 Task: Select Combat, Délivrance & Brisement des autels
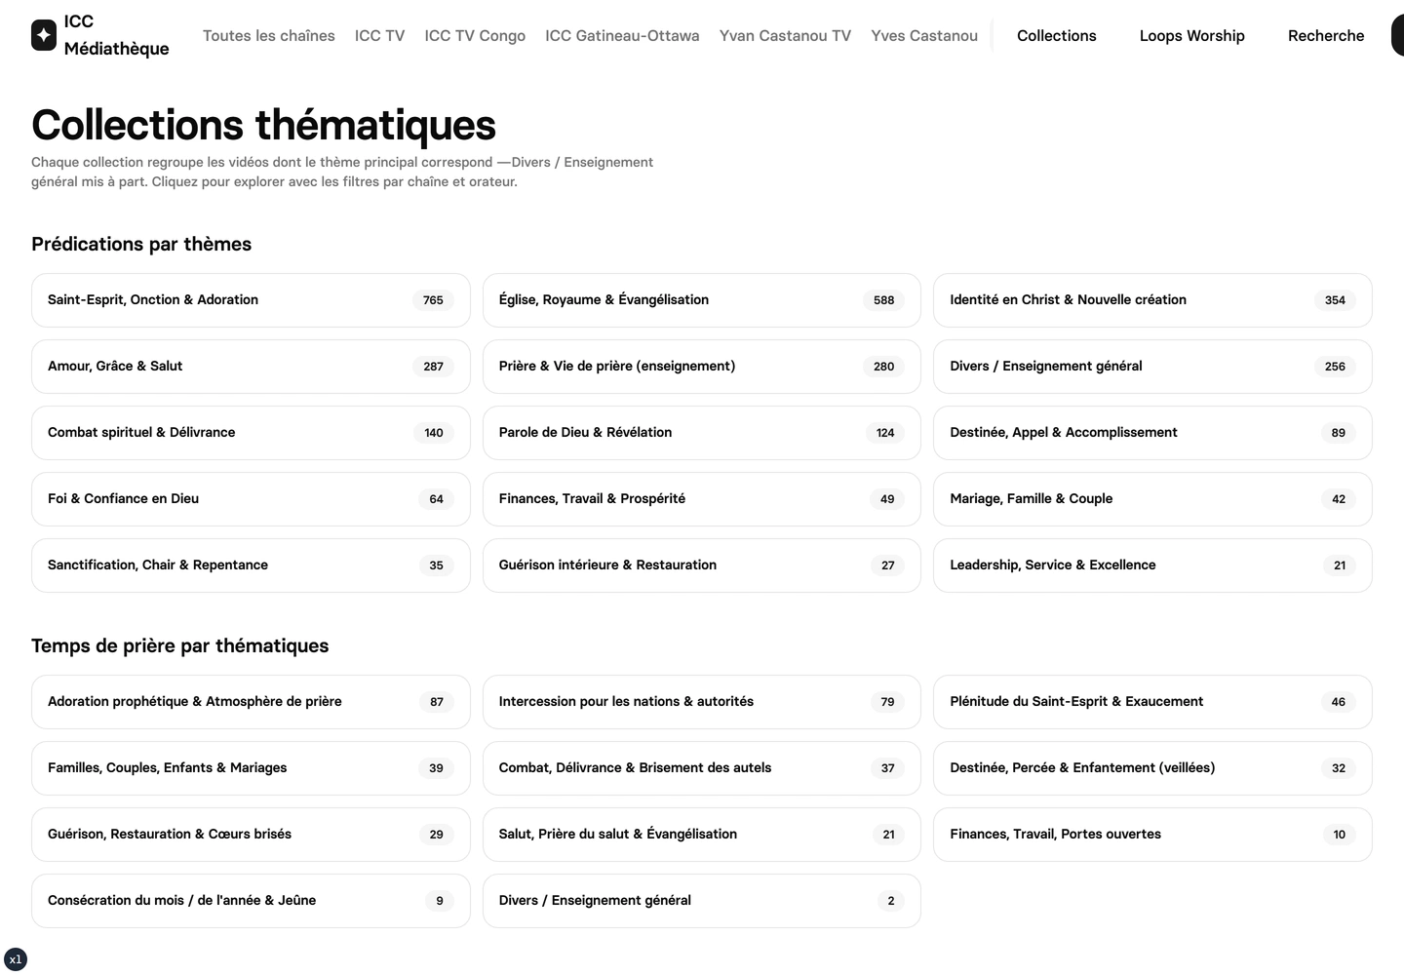click(702, 768)
